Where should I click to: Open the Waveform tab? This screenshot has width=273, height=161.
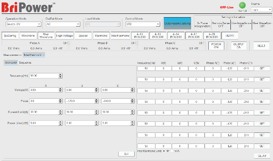pyautogui.click(x=28, y=35)
